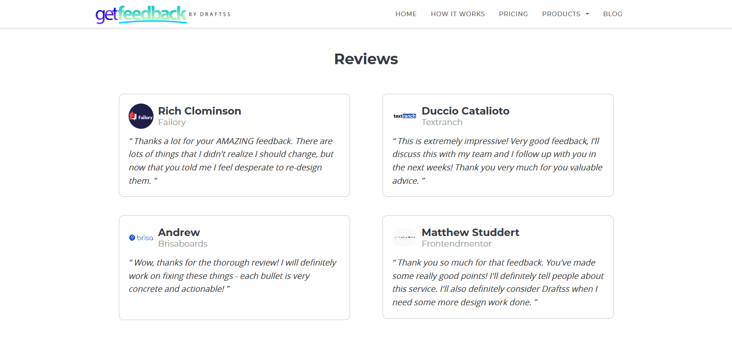
Task: Click the Textranch logo image
Action: [x=405, y=116]
